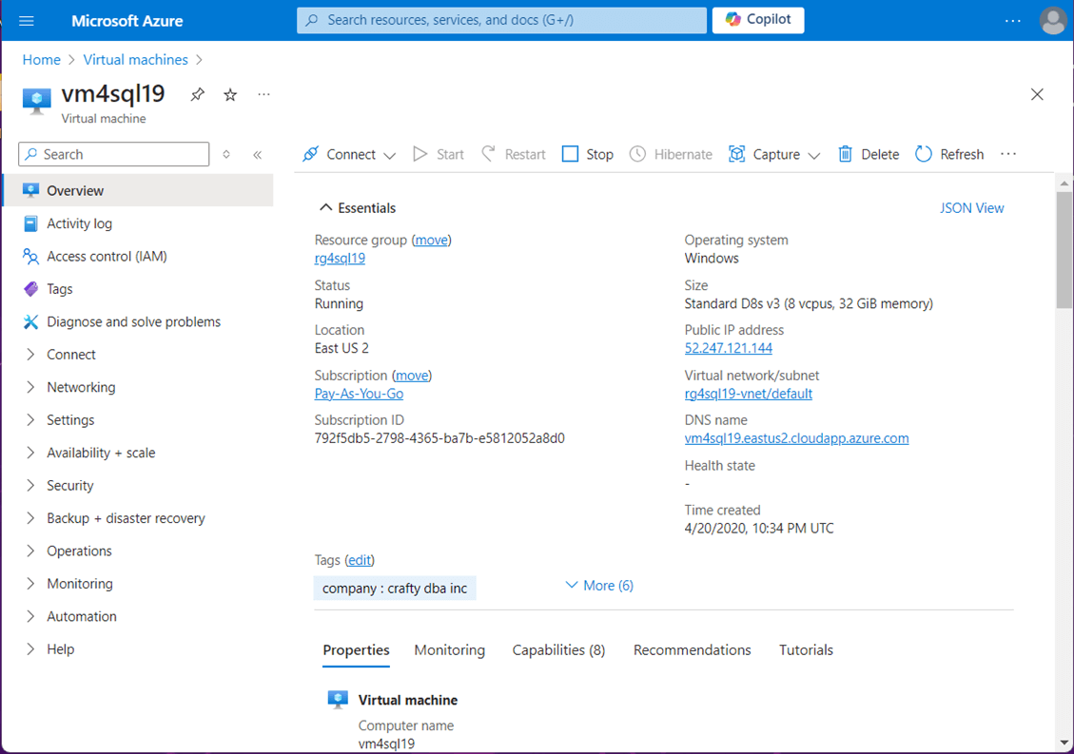The width and height of the screenshot is (1074, 754).
Task: Open JSON View
Action: 971,207
